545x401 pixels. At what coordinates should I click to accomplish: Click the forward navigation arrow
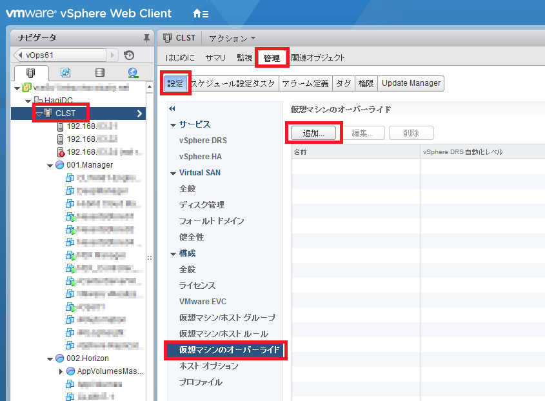(x=112, y=55)
